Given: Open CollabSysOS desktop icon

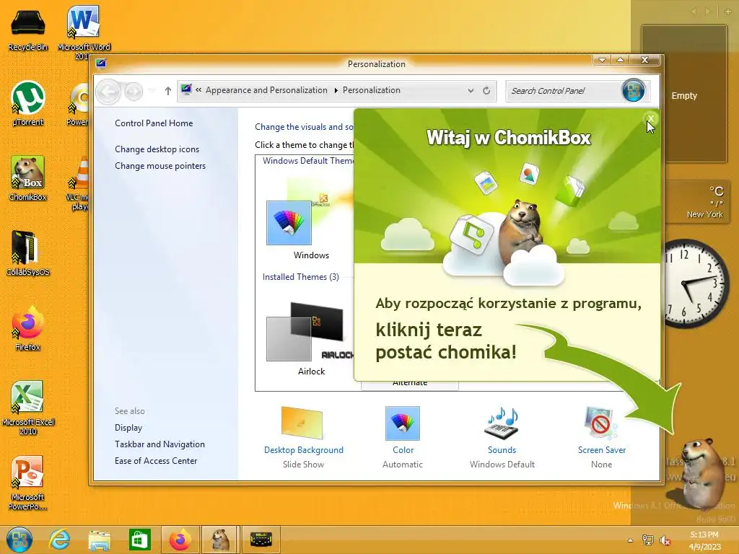Looking at the screenshot, I should click(28, 253).
